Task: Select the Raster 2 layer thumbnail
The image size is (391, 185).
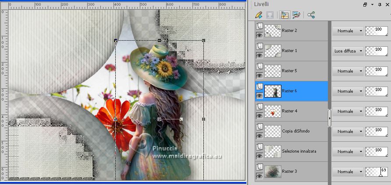Action: 273,31
